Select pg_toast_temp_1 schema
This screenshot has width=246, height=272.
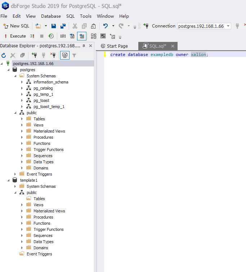click(49, 107)
